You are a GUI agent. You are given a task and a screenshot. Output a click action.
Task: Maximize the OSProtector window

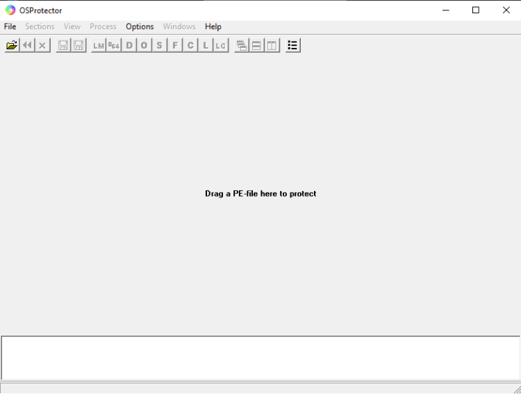(x=476, y=10)
